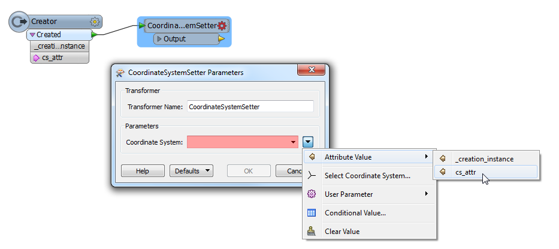Click the green output arrow on the Created port
Screen dimensions: 559x249
(x=95, y=35)
